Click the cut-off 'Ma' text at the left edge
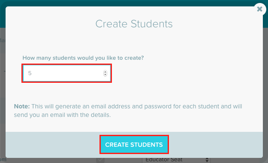This screenshot has height=163, width=268. point(3,41)
